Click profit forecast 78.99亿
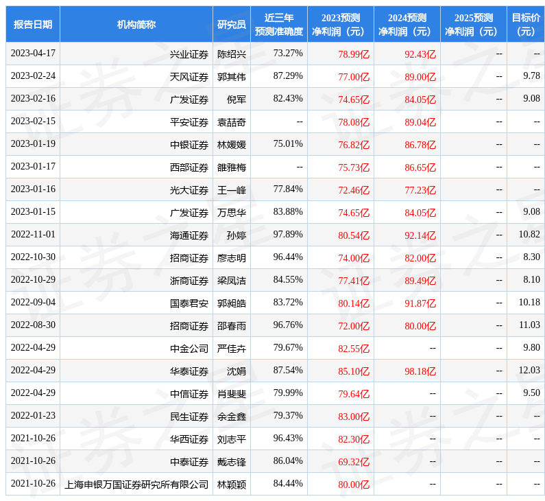Image resolution: width=545 pixels, height=501 pixels. coord(354,54)
